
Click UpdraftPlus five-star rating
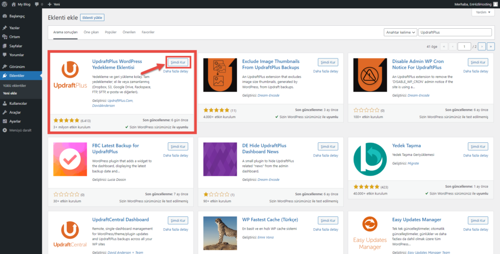[66, 120]
